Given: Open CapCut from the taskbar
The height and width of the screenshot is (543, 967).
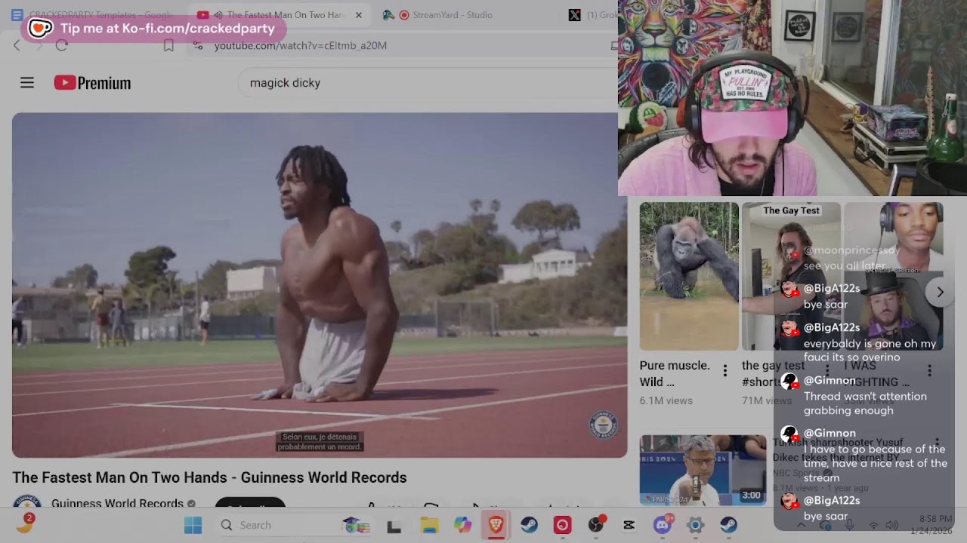Looking at the screenshot, I should click(x=629, y=525).
